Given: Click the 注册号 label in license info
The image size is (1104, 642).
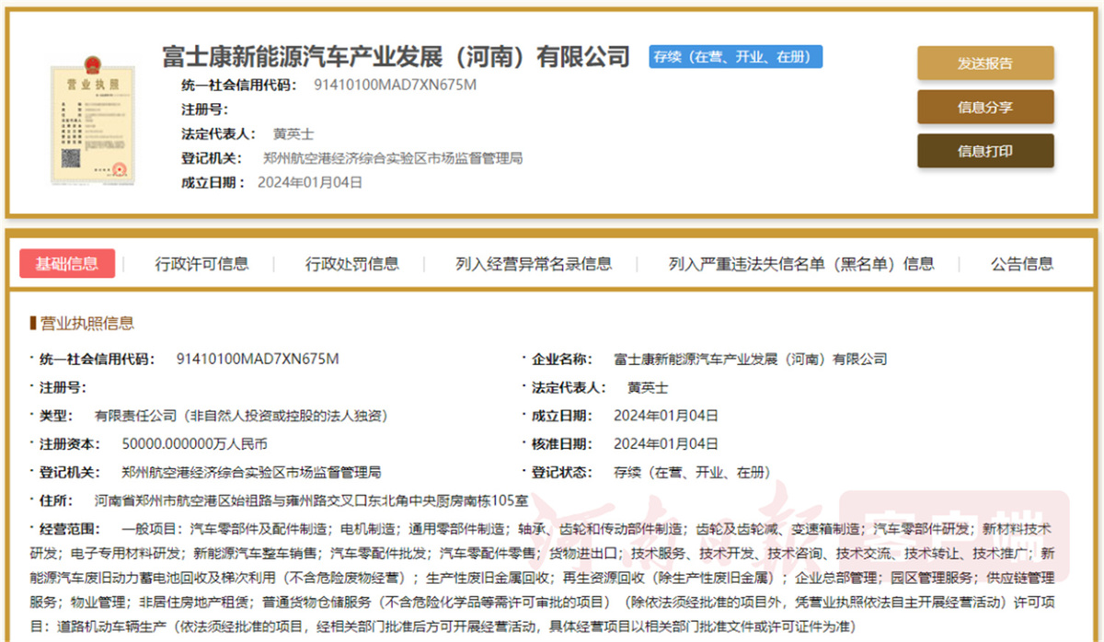Looking at the screenshot, I should coord(63,387).
